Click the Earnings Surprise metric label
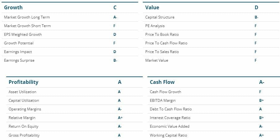Screen dimensions: 280x140 (19, 60)
